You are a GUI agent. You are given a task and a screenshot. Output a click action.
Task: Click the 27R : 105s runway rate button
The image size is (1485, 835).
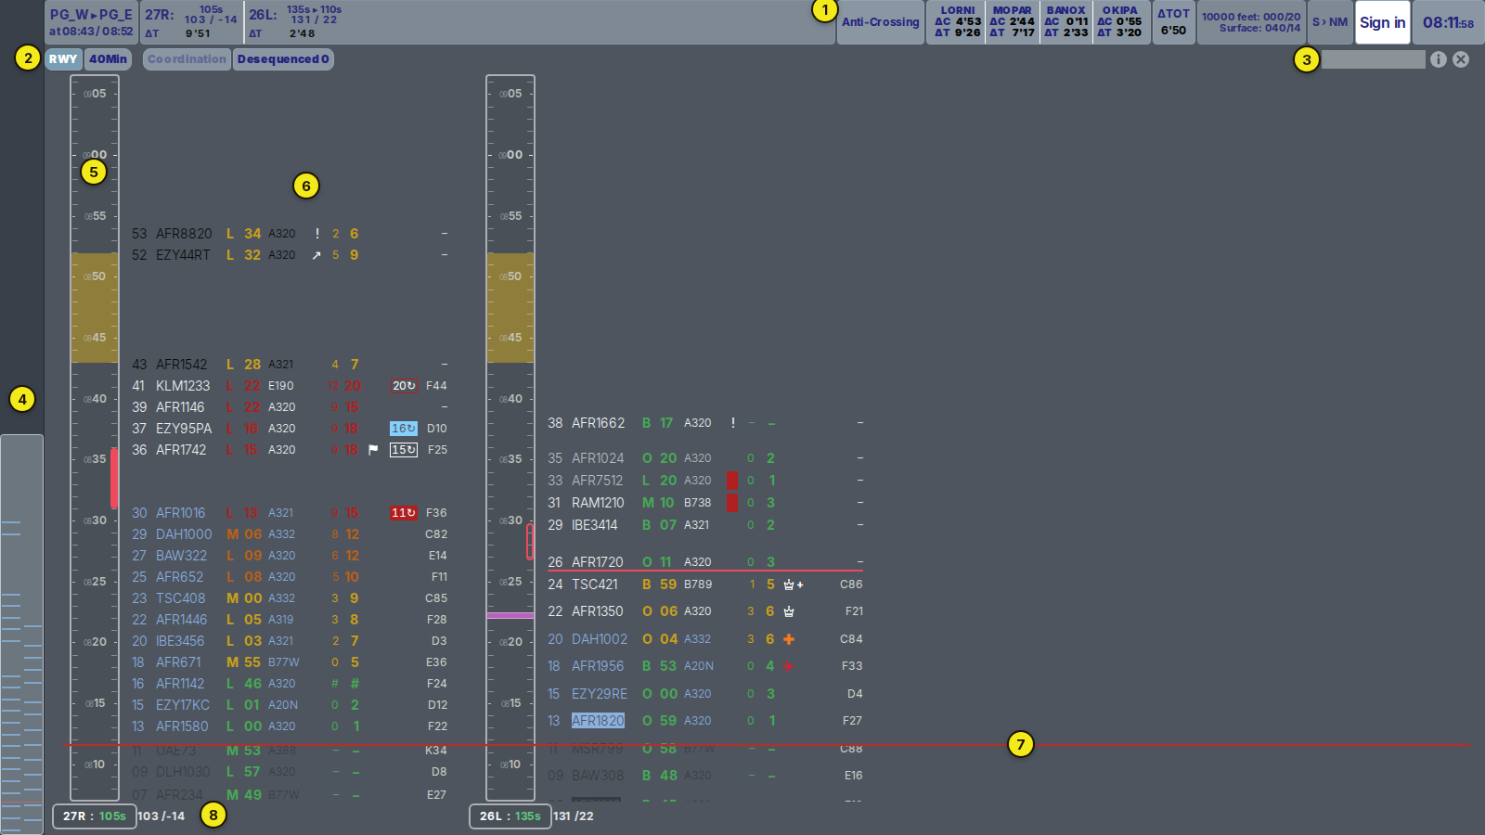click(x=94, y=816)
